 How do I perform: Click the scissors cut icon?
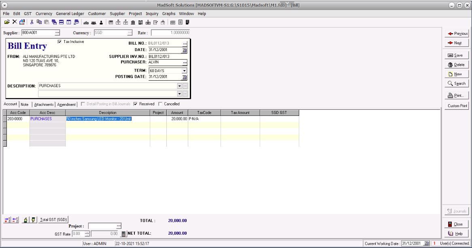pos(32,22)
